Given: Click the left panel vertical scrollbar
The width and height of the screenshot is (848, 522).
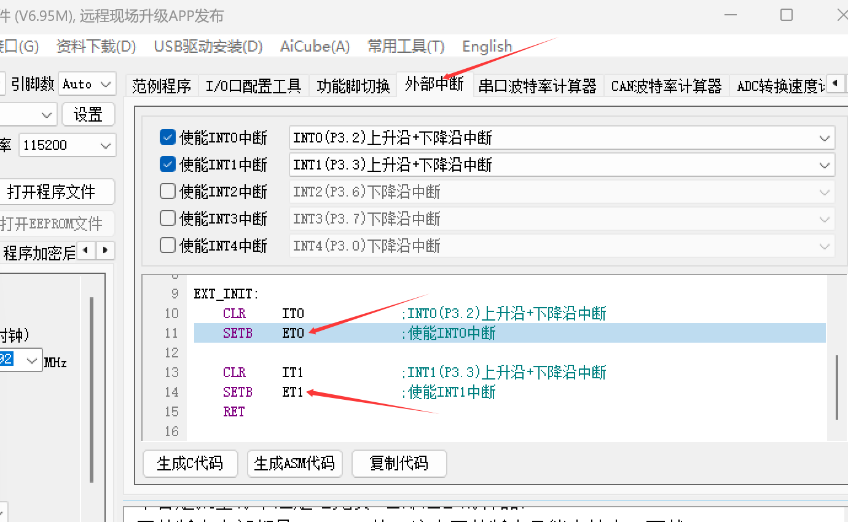Looking at the screenshot, I should pos(92,390).
